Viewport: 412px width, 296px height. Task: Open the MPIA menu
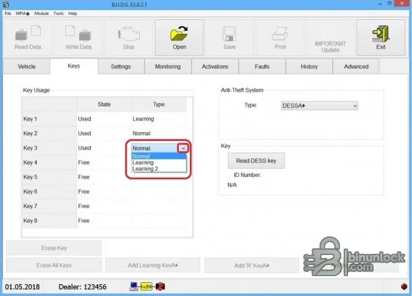pyautogui.click(x=22, y=14)
